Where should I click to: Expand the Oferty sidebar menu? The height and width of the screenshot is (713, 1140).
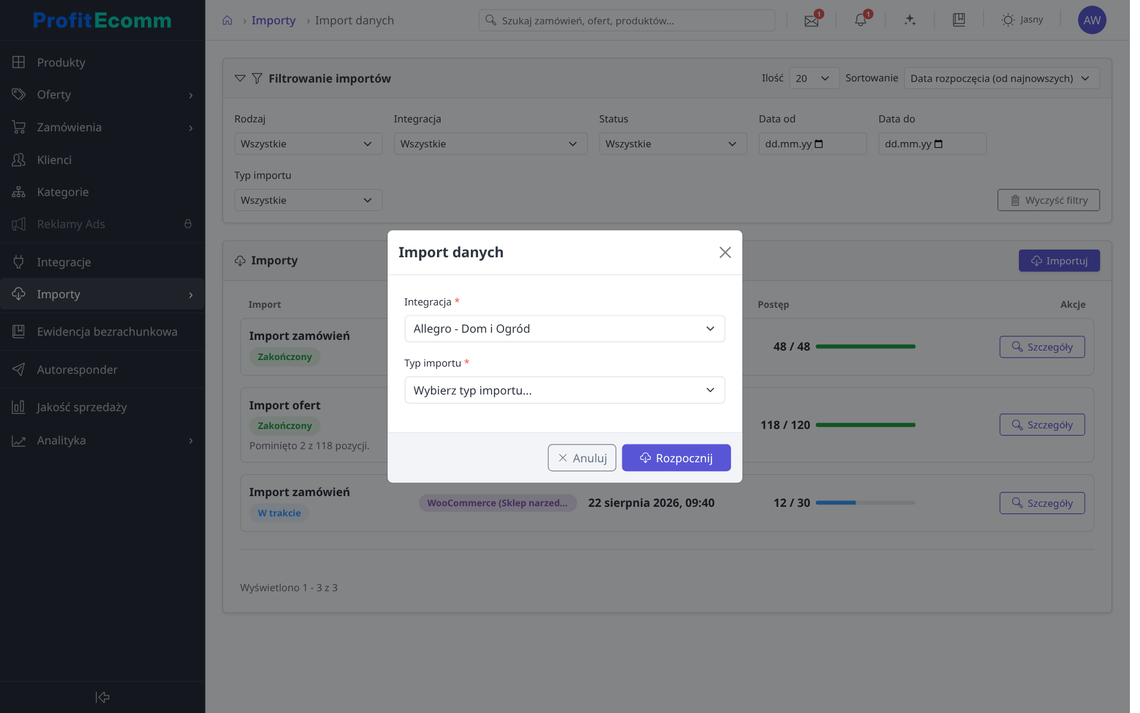click(x=102, y=94)
